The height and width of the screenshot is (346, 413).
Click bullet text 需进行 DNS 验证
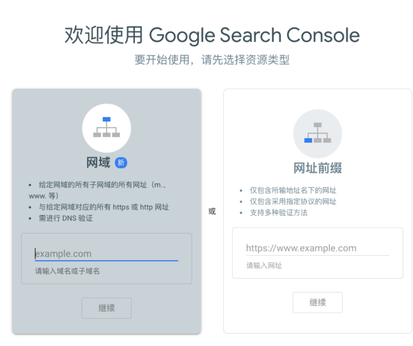pos(66,218)
